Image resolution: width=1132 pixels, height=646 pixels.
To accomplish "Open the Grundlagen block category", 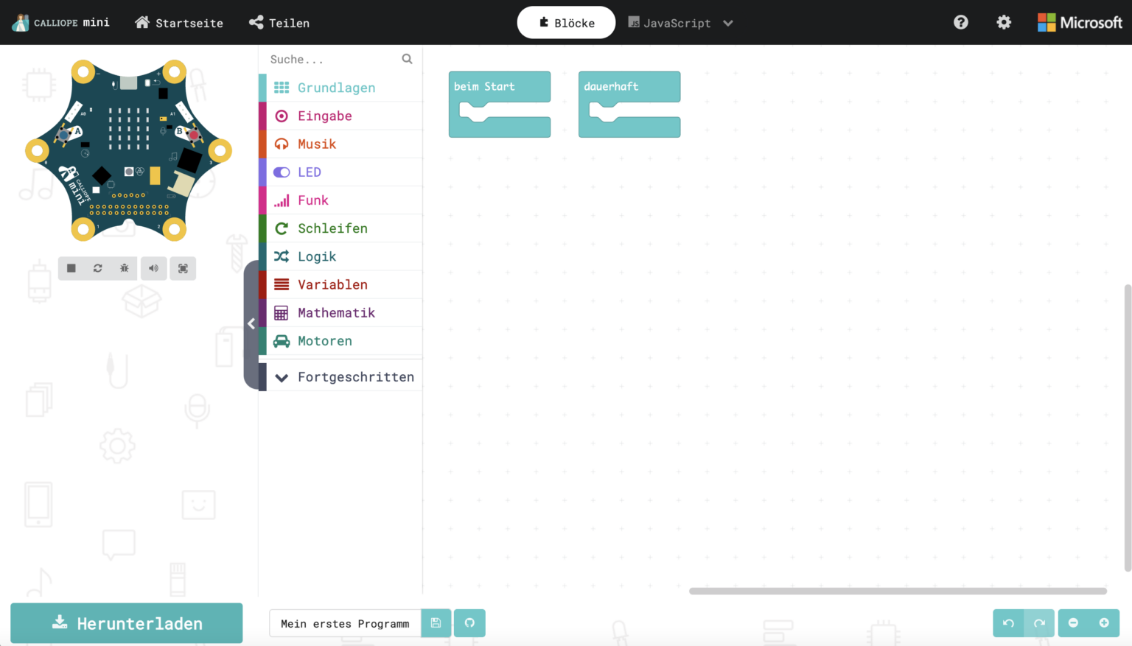I will coord(336,88).
